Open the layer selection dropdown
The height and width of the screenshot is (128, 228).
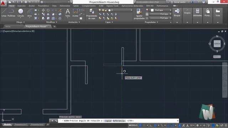click(x=115, y=10)
